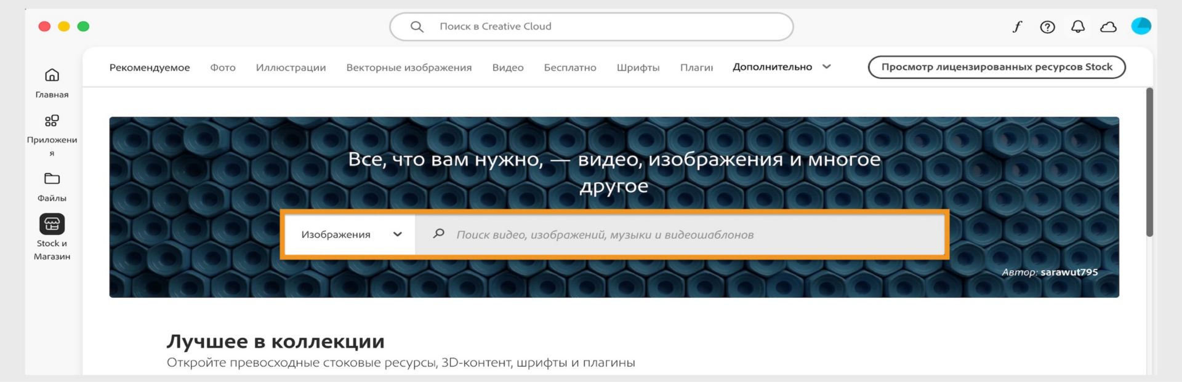Switch to the 'Рекомендуемое' tab
Viewport: 1182px width, 382px height.
(150, 68)
